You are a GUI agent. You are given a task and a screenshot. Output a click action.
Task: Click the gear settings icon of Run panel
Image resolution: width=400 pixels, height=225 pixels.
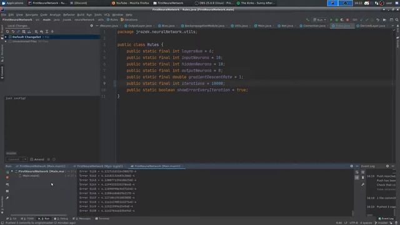coord(351,166)
